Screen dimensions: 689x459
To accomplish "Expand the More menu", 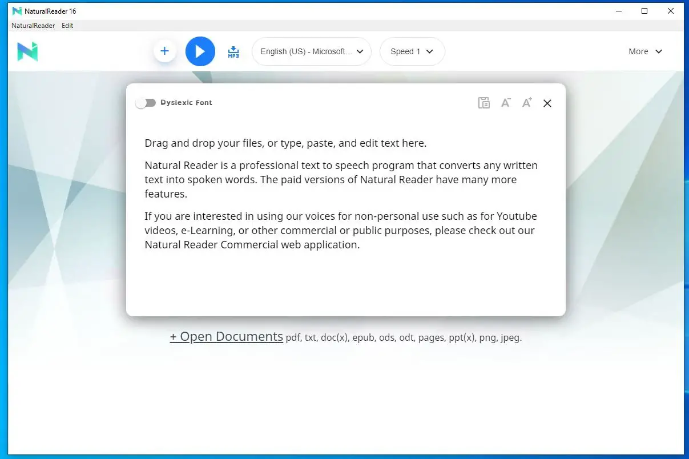I will point(645,51).
